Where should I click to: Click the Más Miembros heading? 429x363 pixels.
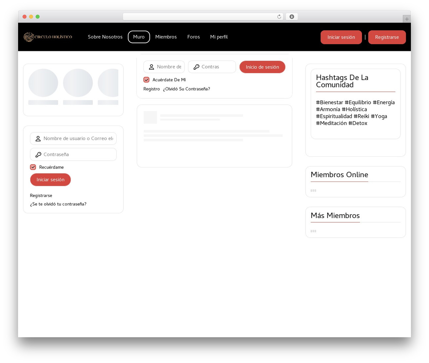pyautogui.click(x=335, y=215)
